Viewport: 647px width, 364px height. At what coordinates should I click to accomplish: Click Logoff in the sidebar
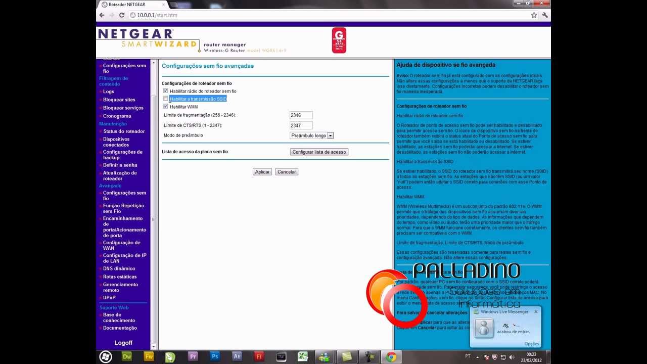[x=123, y=343]
